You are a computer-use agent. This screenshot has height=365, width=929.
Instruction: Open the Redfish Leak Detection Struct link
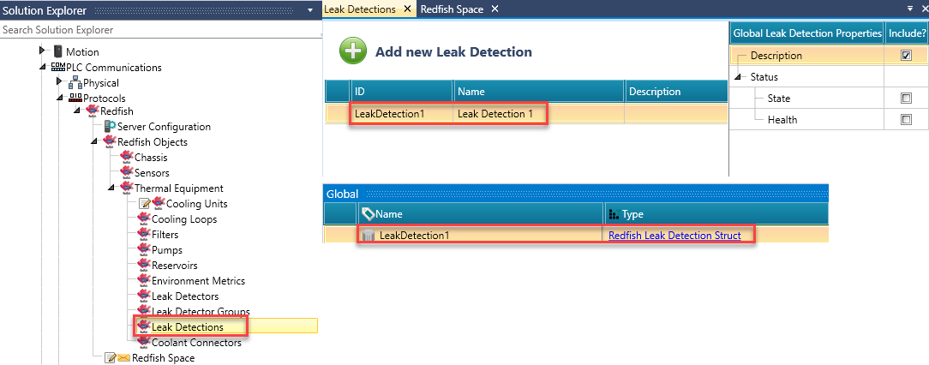point(674,236)
